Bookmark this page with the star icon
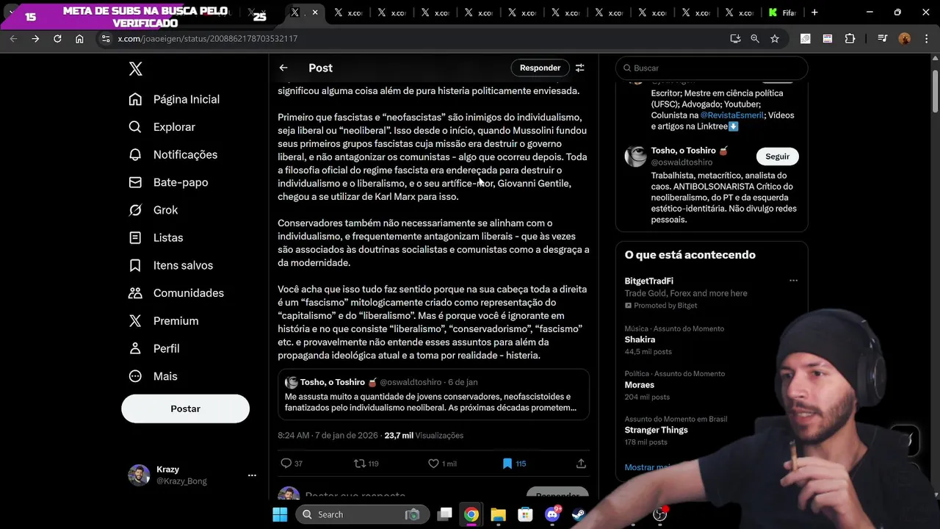 pos(775,38)
